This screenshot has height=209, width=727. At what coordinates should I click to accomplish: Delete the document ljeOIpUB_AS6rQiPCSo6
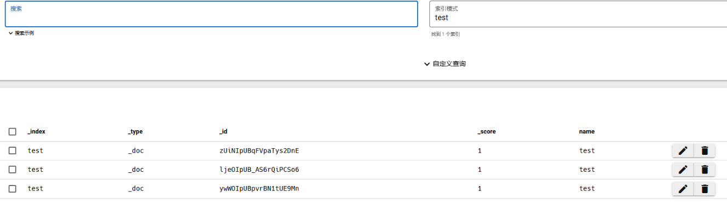point(705,170)
